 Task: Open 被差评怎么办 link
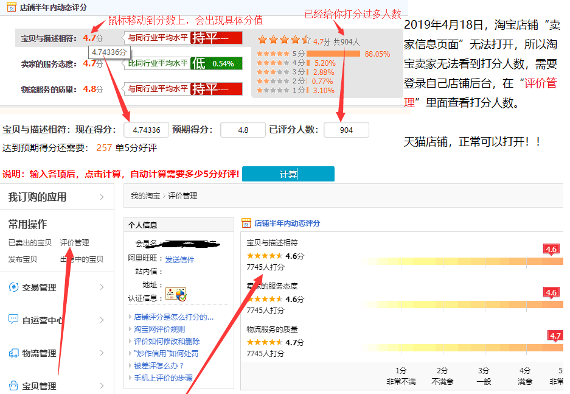(159, 365)
